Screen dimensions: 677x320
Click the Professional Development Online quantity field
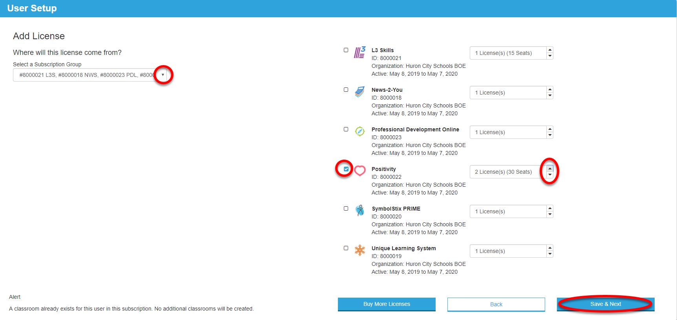508,132
